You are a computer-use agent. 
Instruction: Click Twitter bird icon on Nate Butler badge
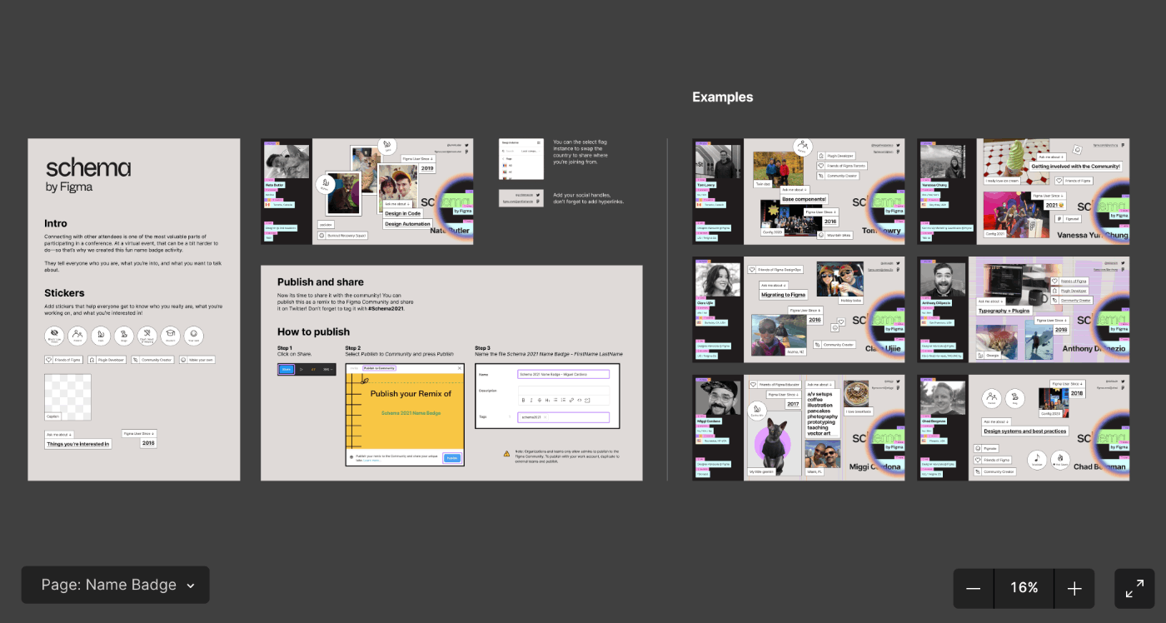click(x=467, y=145)
